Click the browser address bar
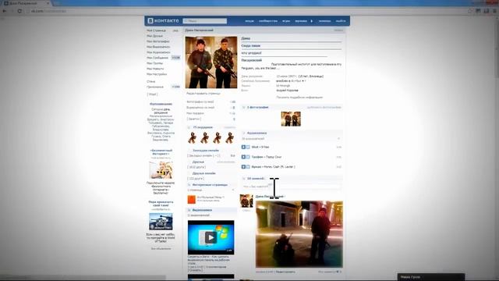499x281 pixels. tap(245, 11)
